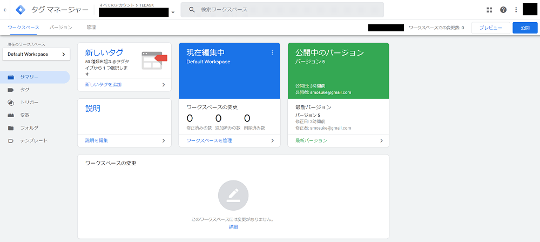Screen dimensions: 540x242
Task: Click the プレビュー button
Action: [x=490, y=28]
